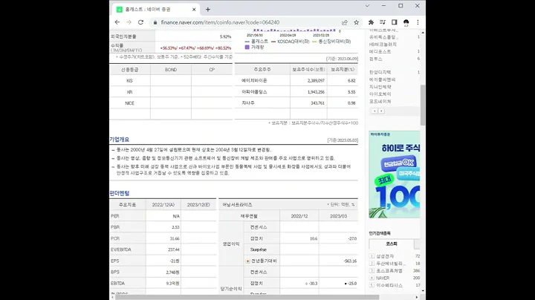The height and width of the screenshot is (300, 535).
Task: Expand the 전년동기대비 plus icon under 영업이익
Action: click(247, 261)
